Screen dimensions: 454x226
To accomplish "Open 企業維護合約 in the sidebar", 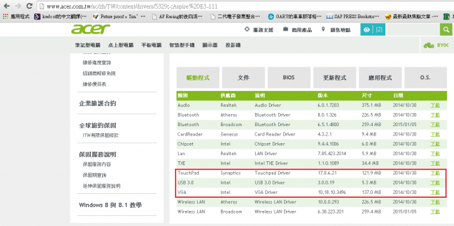I will click(98, 104).
